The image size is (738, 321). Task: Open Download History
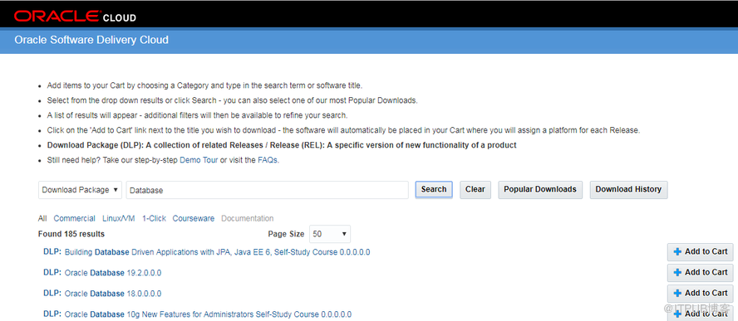point(628,189)
